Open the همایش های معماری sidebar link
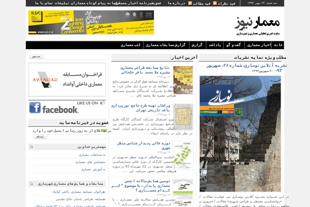This screenshot has width=310, height=207. (x=89, y=162)
